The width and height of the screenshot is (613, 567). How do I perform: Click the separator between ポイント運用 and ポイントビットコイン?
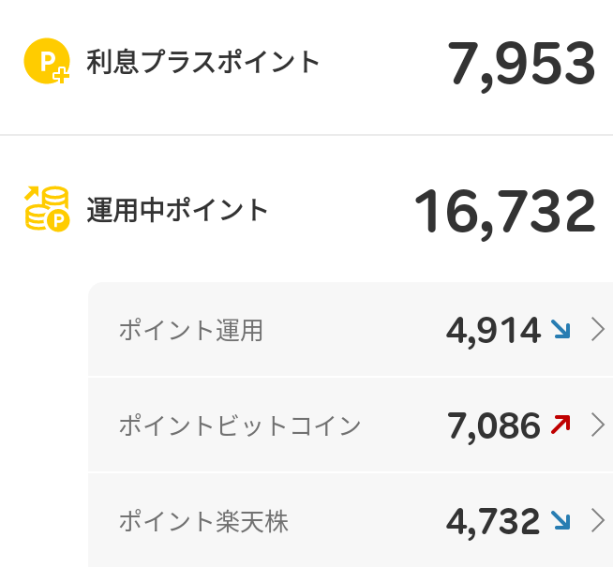point(351,378)
